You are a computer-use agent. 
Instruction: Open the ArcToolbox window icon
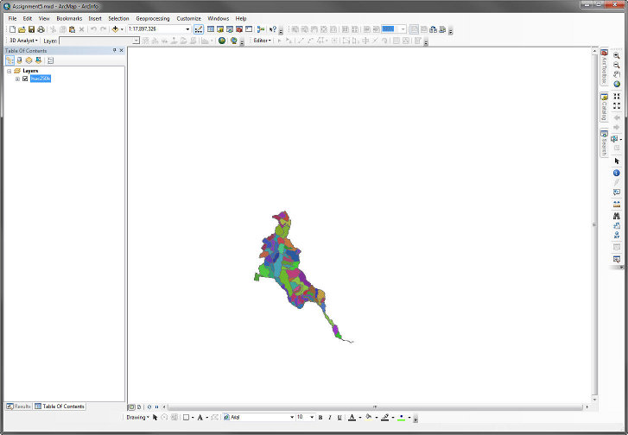tap(239, 29)
